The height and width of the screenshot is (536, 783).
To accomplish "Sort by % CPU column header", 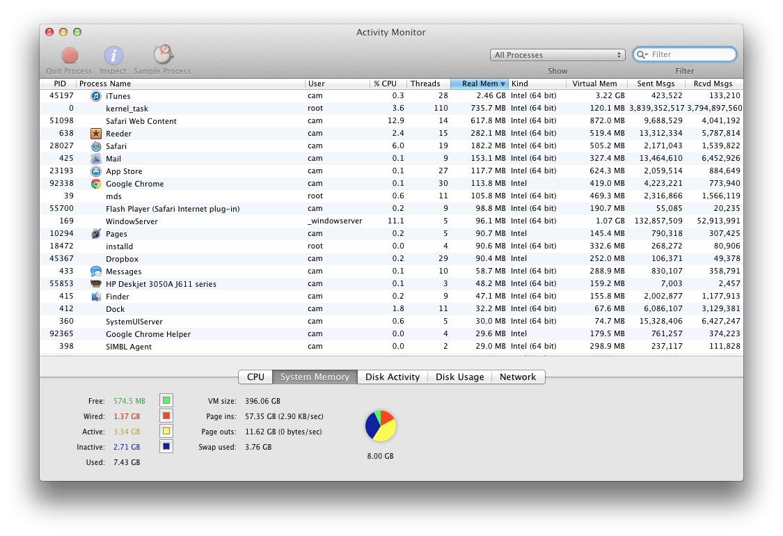I will (x=388, y=84).
